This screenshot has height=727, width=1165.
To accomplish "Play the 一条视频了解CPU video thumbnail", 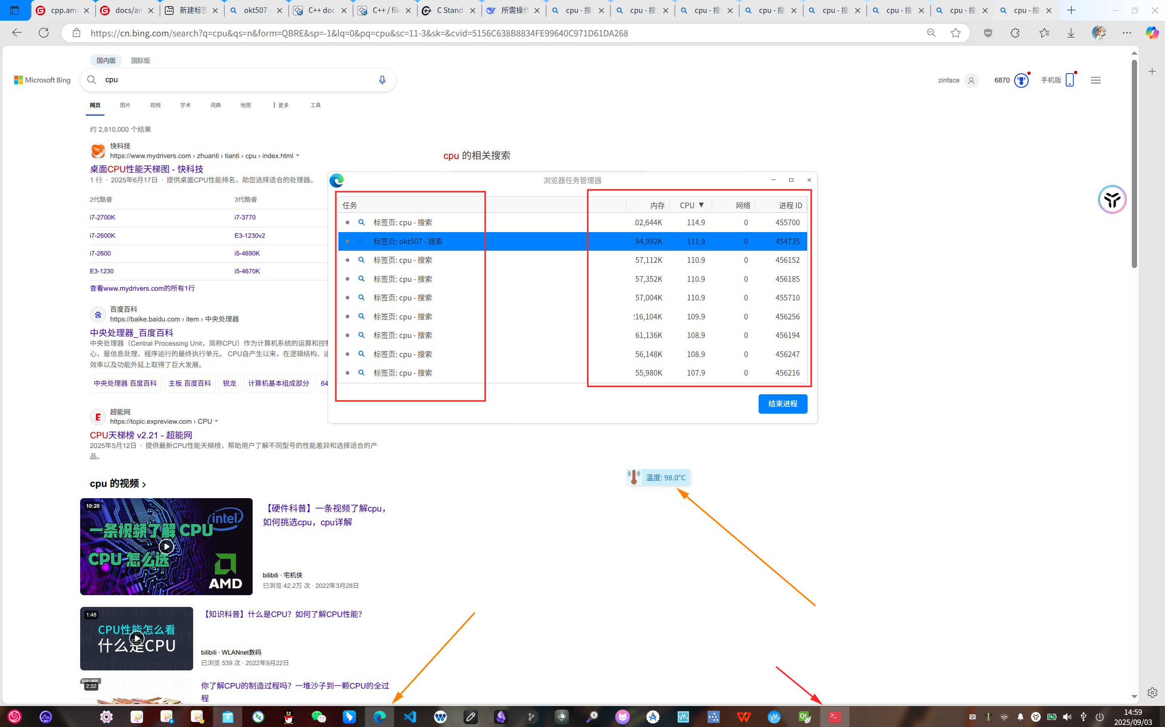I will [166, 547].
